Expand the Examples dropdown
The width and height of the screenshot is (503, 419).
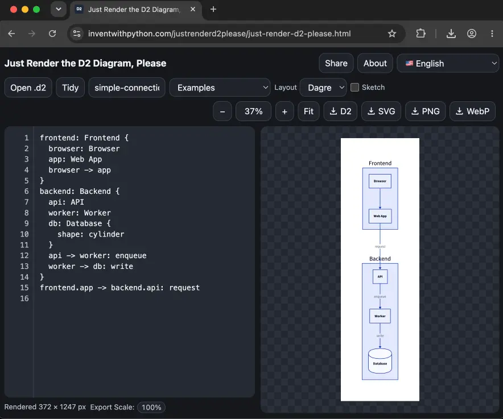click(220, 88)
